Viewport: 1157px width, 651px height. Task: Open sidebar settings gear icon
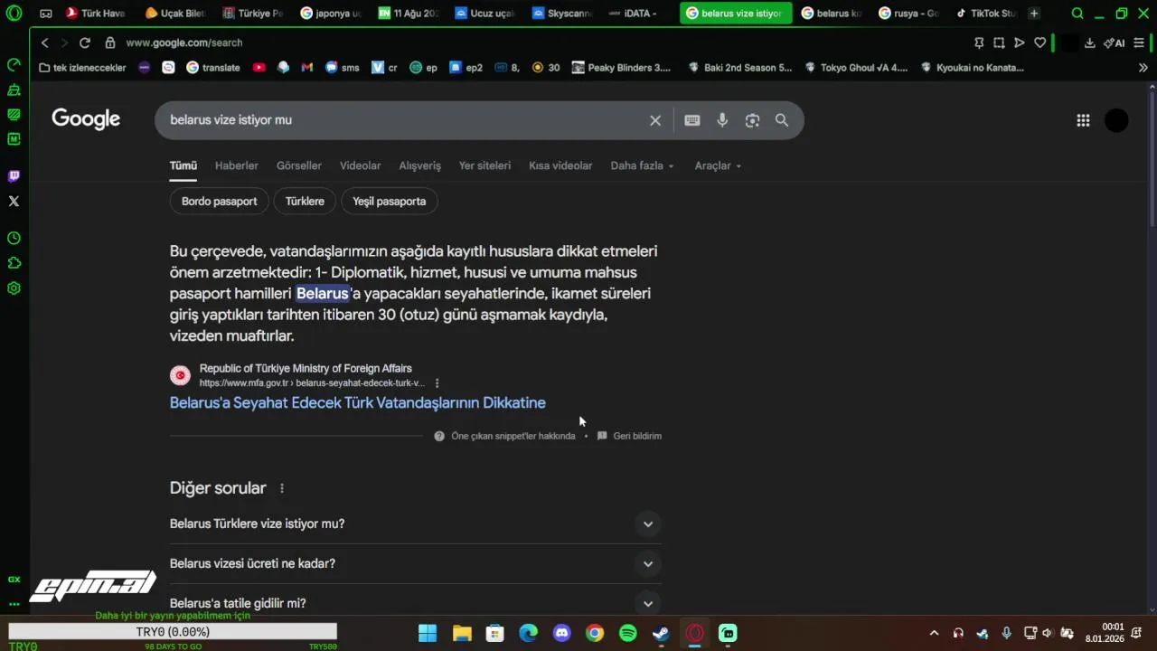[14, 288]
